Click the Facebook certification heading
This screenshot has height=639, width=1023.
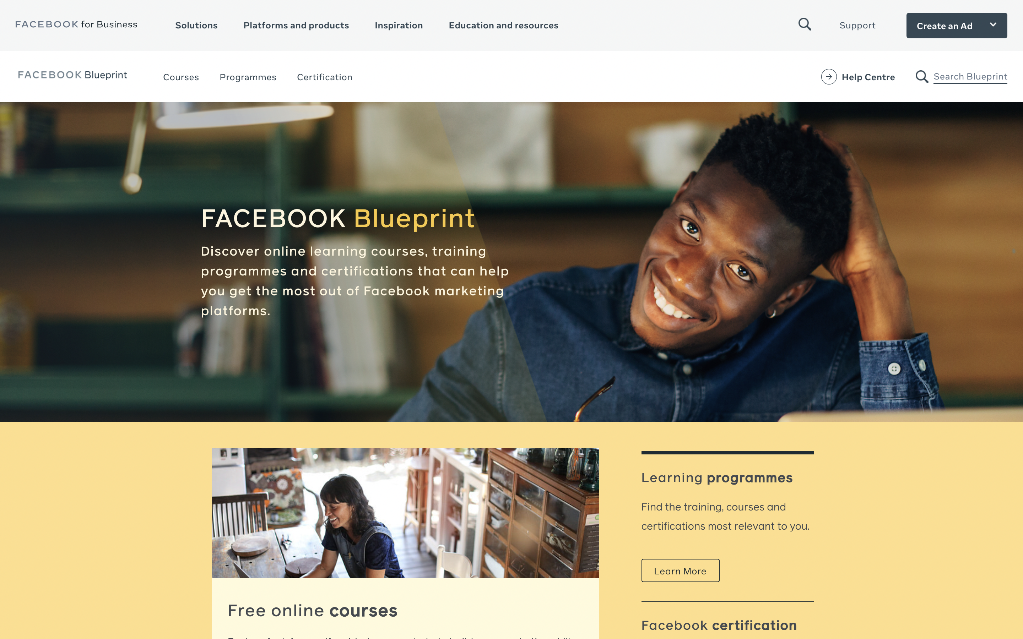click(719, 625)
